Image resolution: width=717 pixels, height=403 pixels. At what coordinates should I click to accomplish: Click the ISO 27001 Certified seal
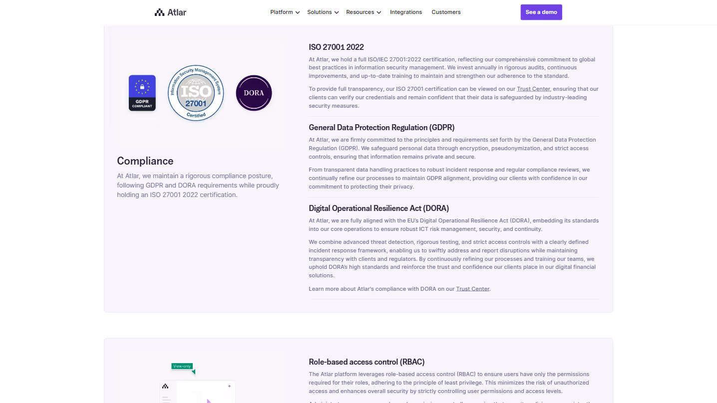196,93
